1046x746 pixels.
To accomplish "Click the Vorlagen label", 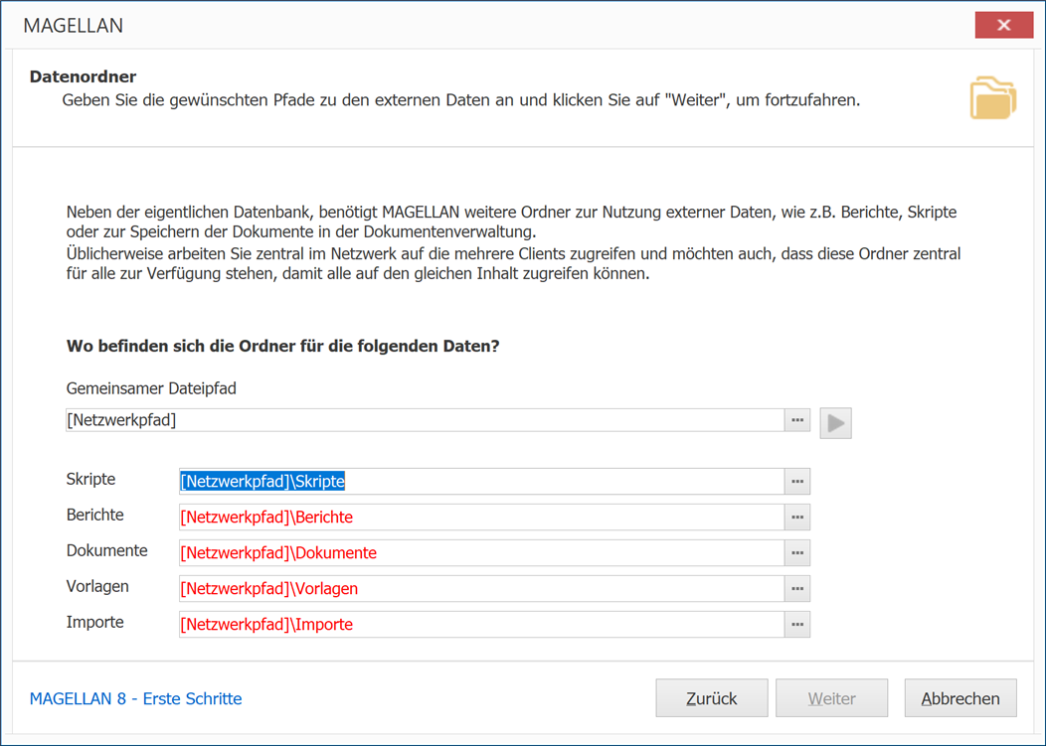I will (x=97, y=587).
